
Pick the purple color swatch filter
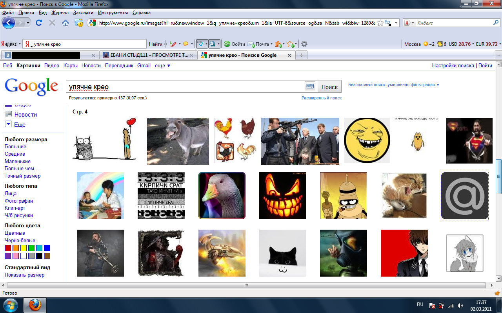(8, 256)
